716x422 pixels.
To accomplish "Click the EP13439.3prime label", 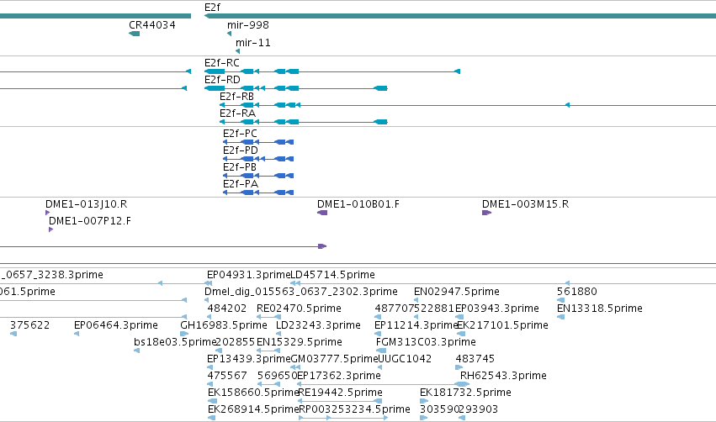I will (x=248, y=360).
